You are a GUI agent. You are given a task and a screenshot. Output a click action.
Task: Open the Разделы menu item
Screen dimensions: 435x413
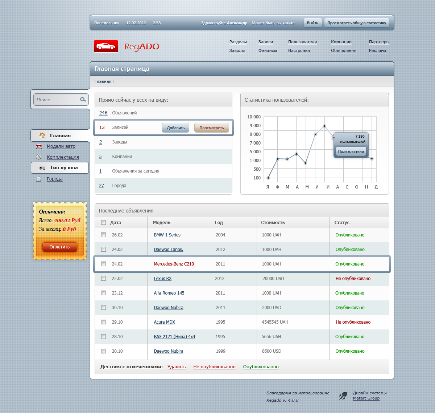[x=238, y=42]
